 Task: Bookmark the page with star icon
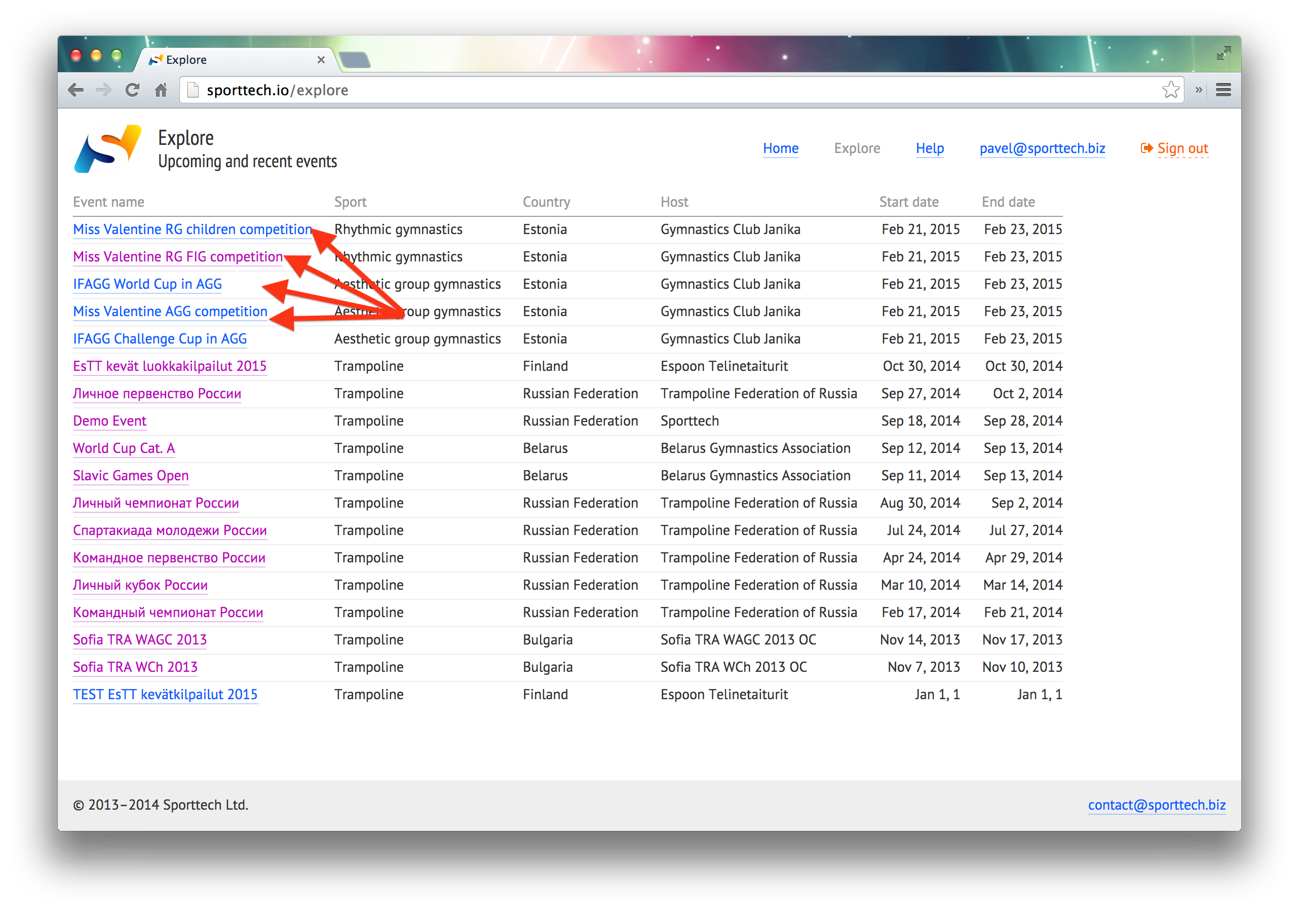pos(1171,90)
